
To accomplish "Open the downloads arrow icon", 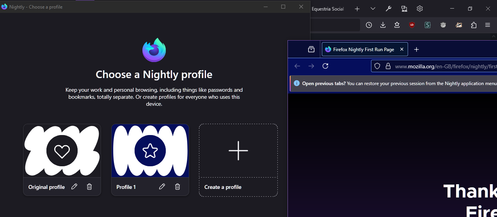I will click(x=383, y=25).
